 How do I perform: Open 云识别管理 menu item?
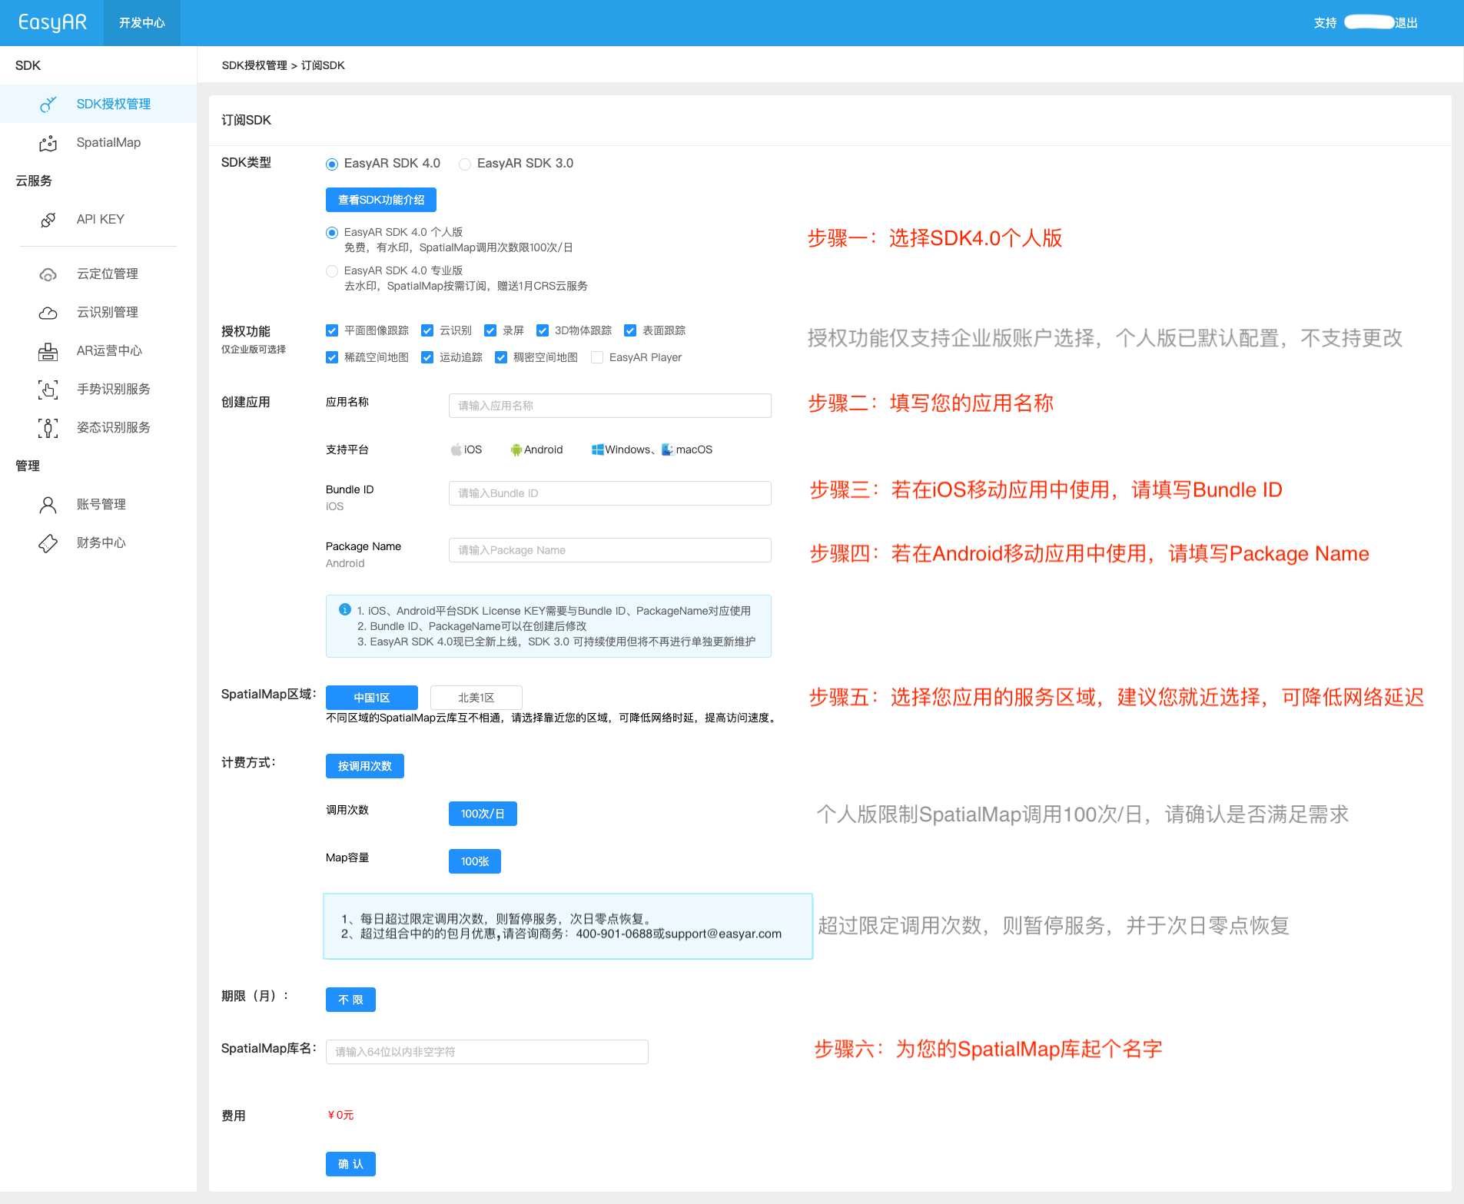point(98,313)
